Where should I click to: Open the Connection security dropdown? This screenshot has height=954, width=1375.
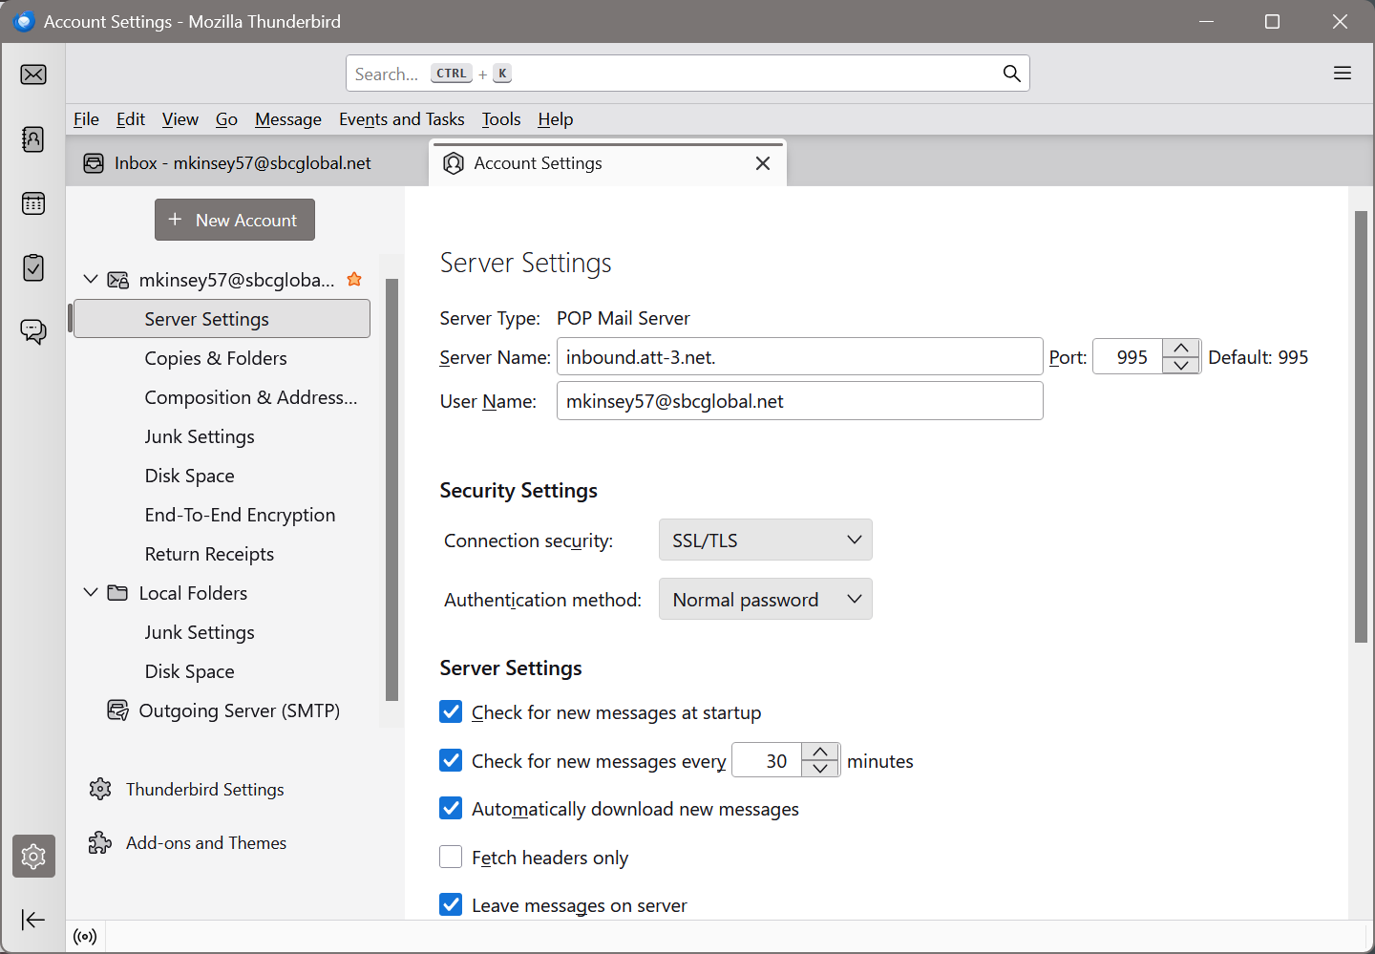pyautogui.click(x=765, y=541)
